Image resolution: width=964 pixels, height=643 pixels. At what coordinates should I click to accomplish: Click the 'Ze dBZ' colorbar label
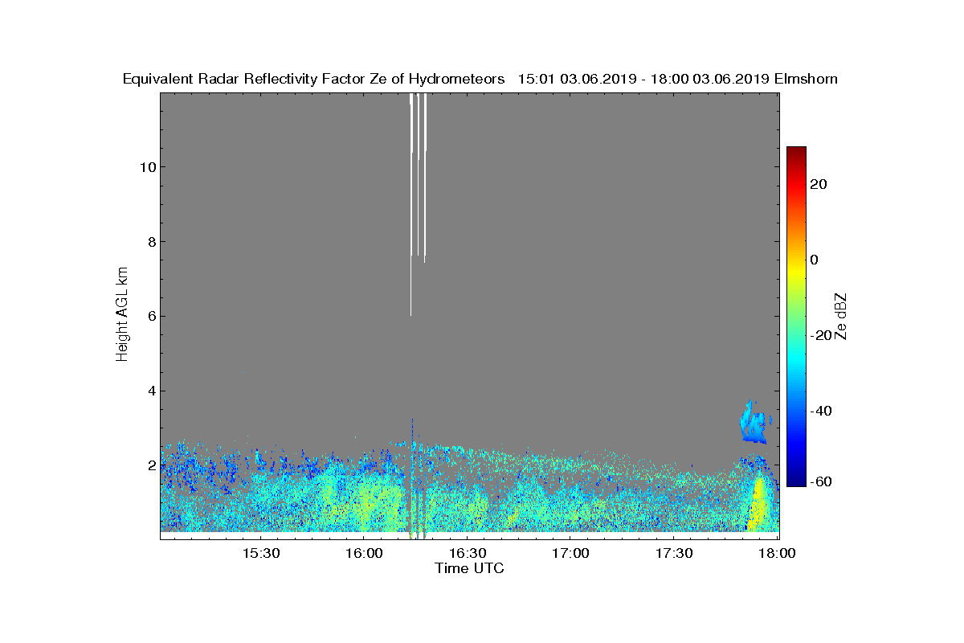[x=842, y=316]
